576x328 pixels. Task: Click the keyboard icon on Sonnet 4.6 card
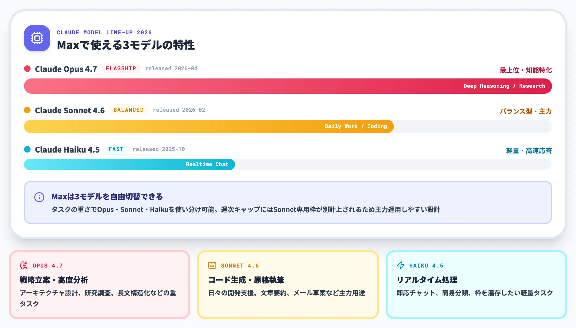(x=212, y=265)
